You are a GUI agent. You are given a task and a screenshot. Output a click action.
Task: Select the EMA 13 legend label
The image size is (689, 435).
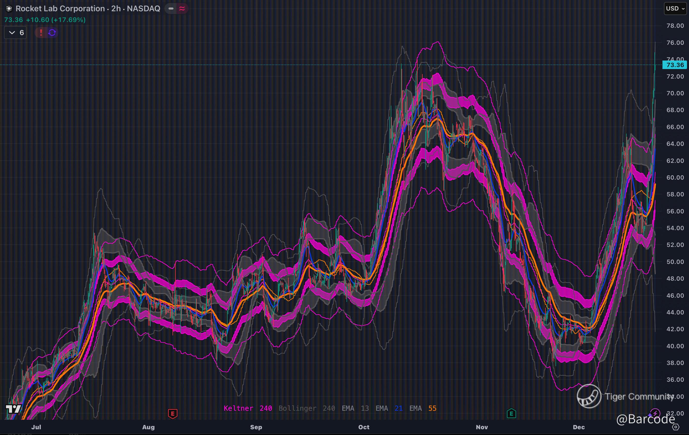tap(355, 408)
